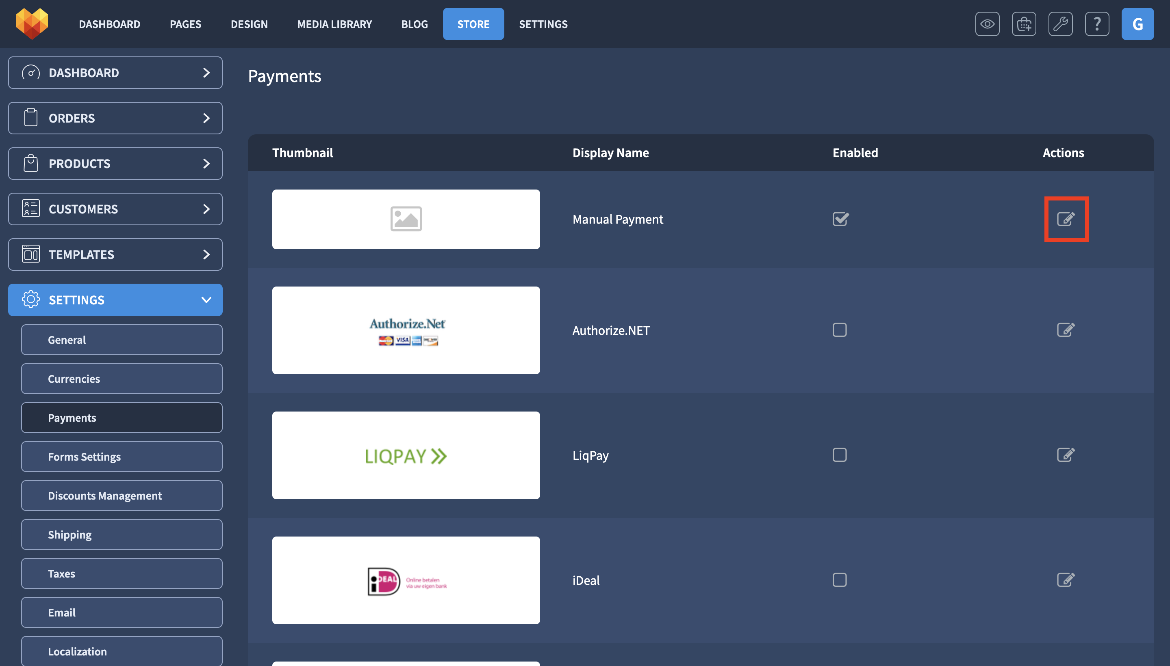Click the Manual Payment placeholder thumbnail

click(x=406, y=219)
